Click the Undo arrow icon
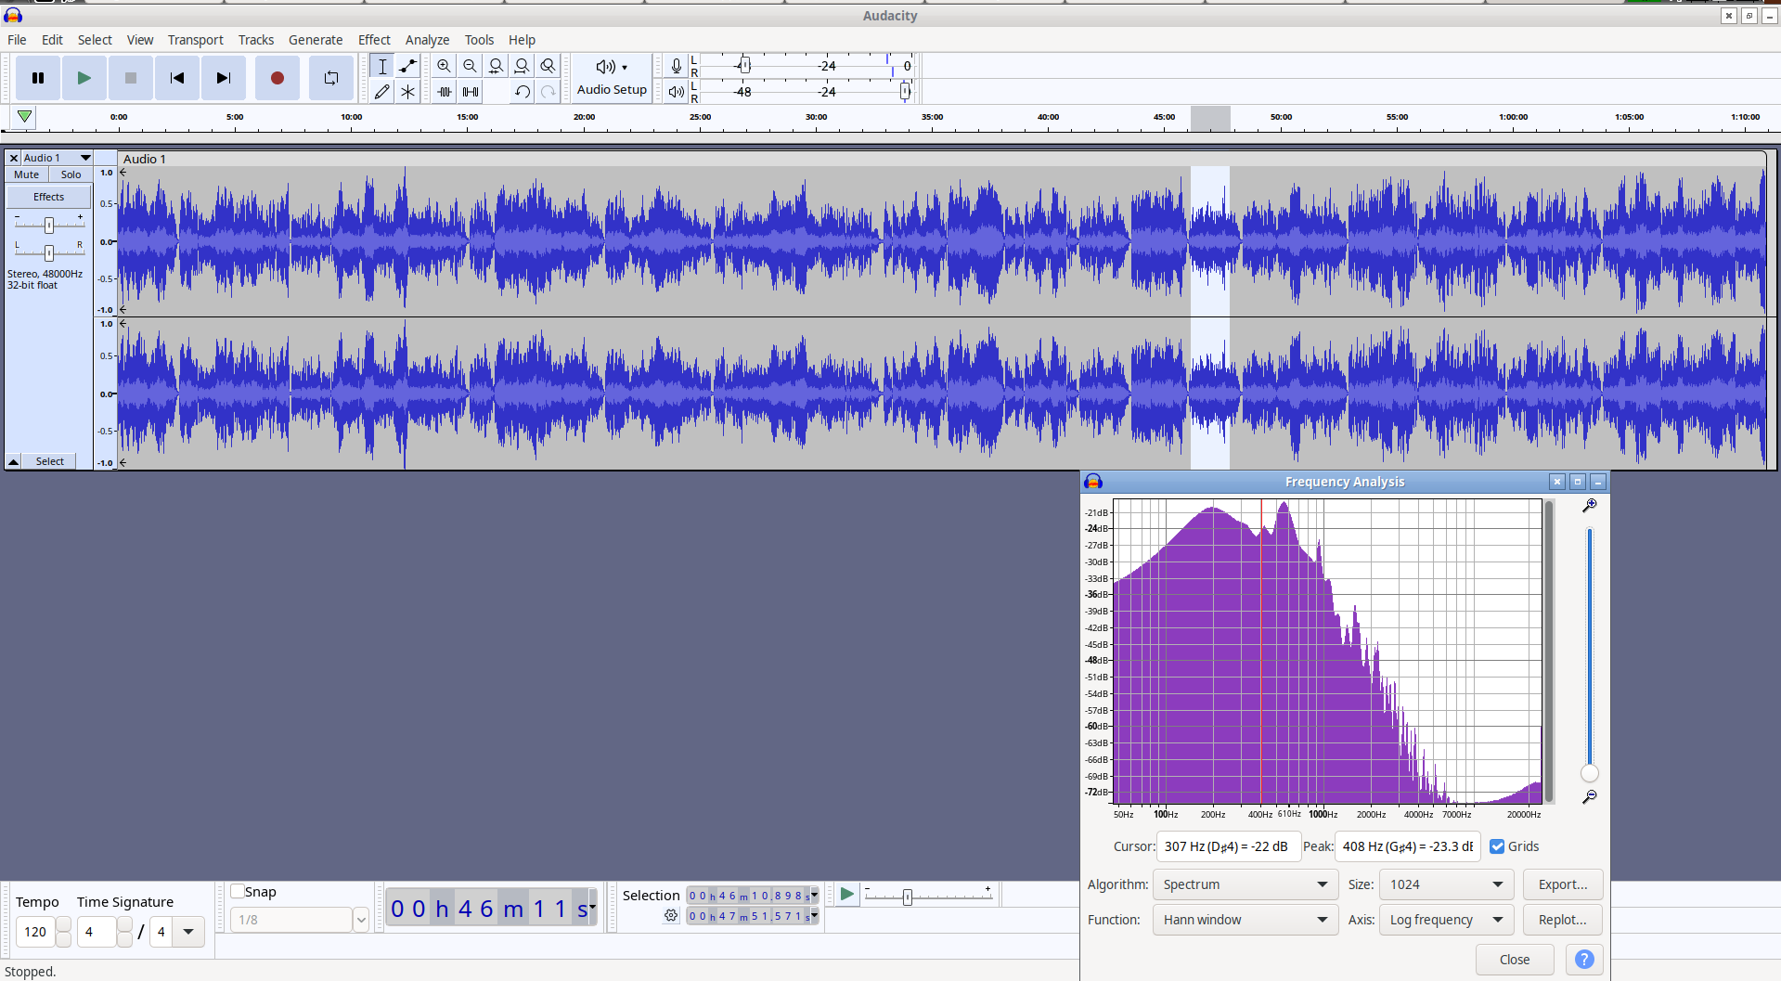1781x981 pixels. coord(523,91)
